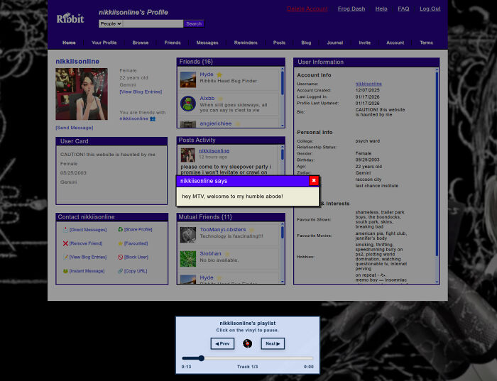Toggle the Favourited link
The height and width of the screenshot is (381, 497).
pos(136,243)
